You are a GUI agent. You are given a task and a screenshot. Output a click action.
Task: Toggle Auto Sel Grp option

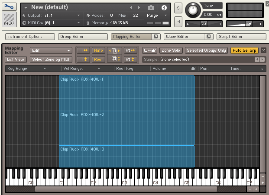coord(244,50)
